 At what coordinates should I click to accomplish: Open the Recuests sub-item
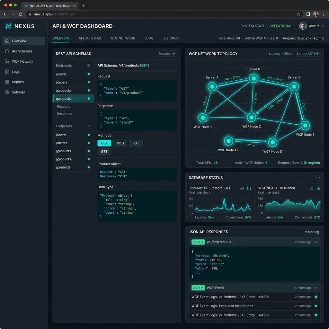[64, 107]
